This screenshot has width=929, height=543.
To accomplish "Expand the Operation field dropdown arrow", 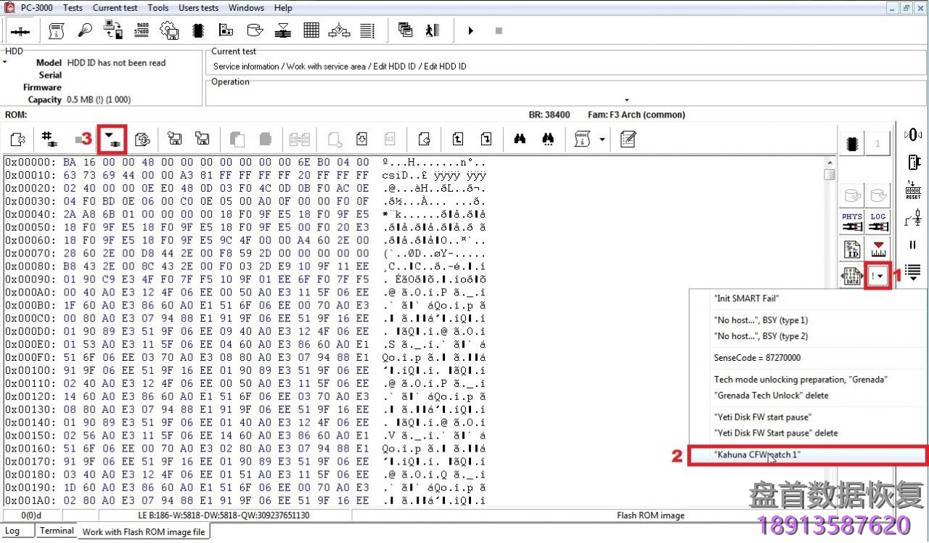I will click(626, 100).
